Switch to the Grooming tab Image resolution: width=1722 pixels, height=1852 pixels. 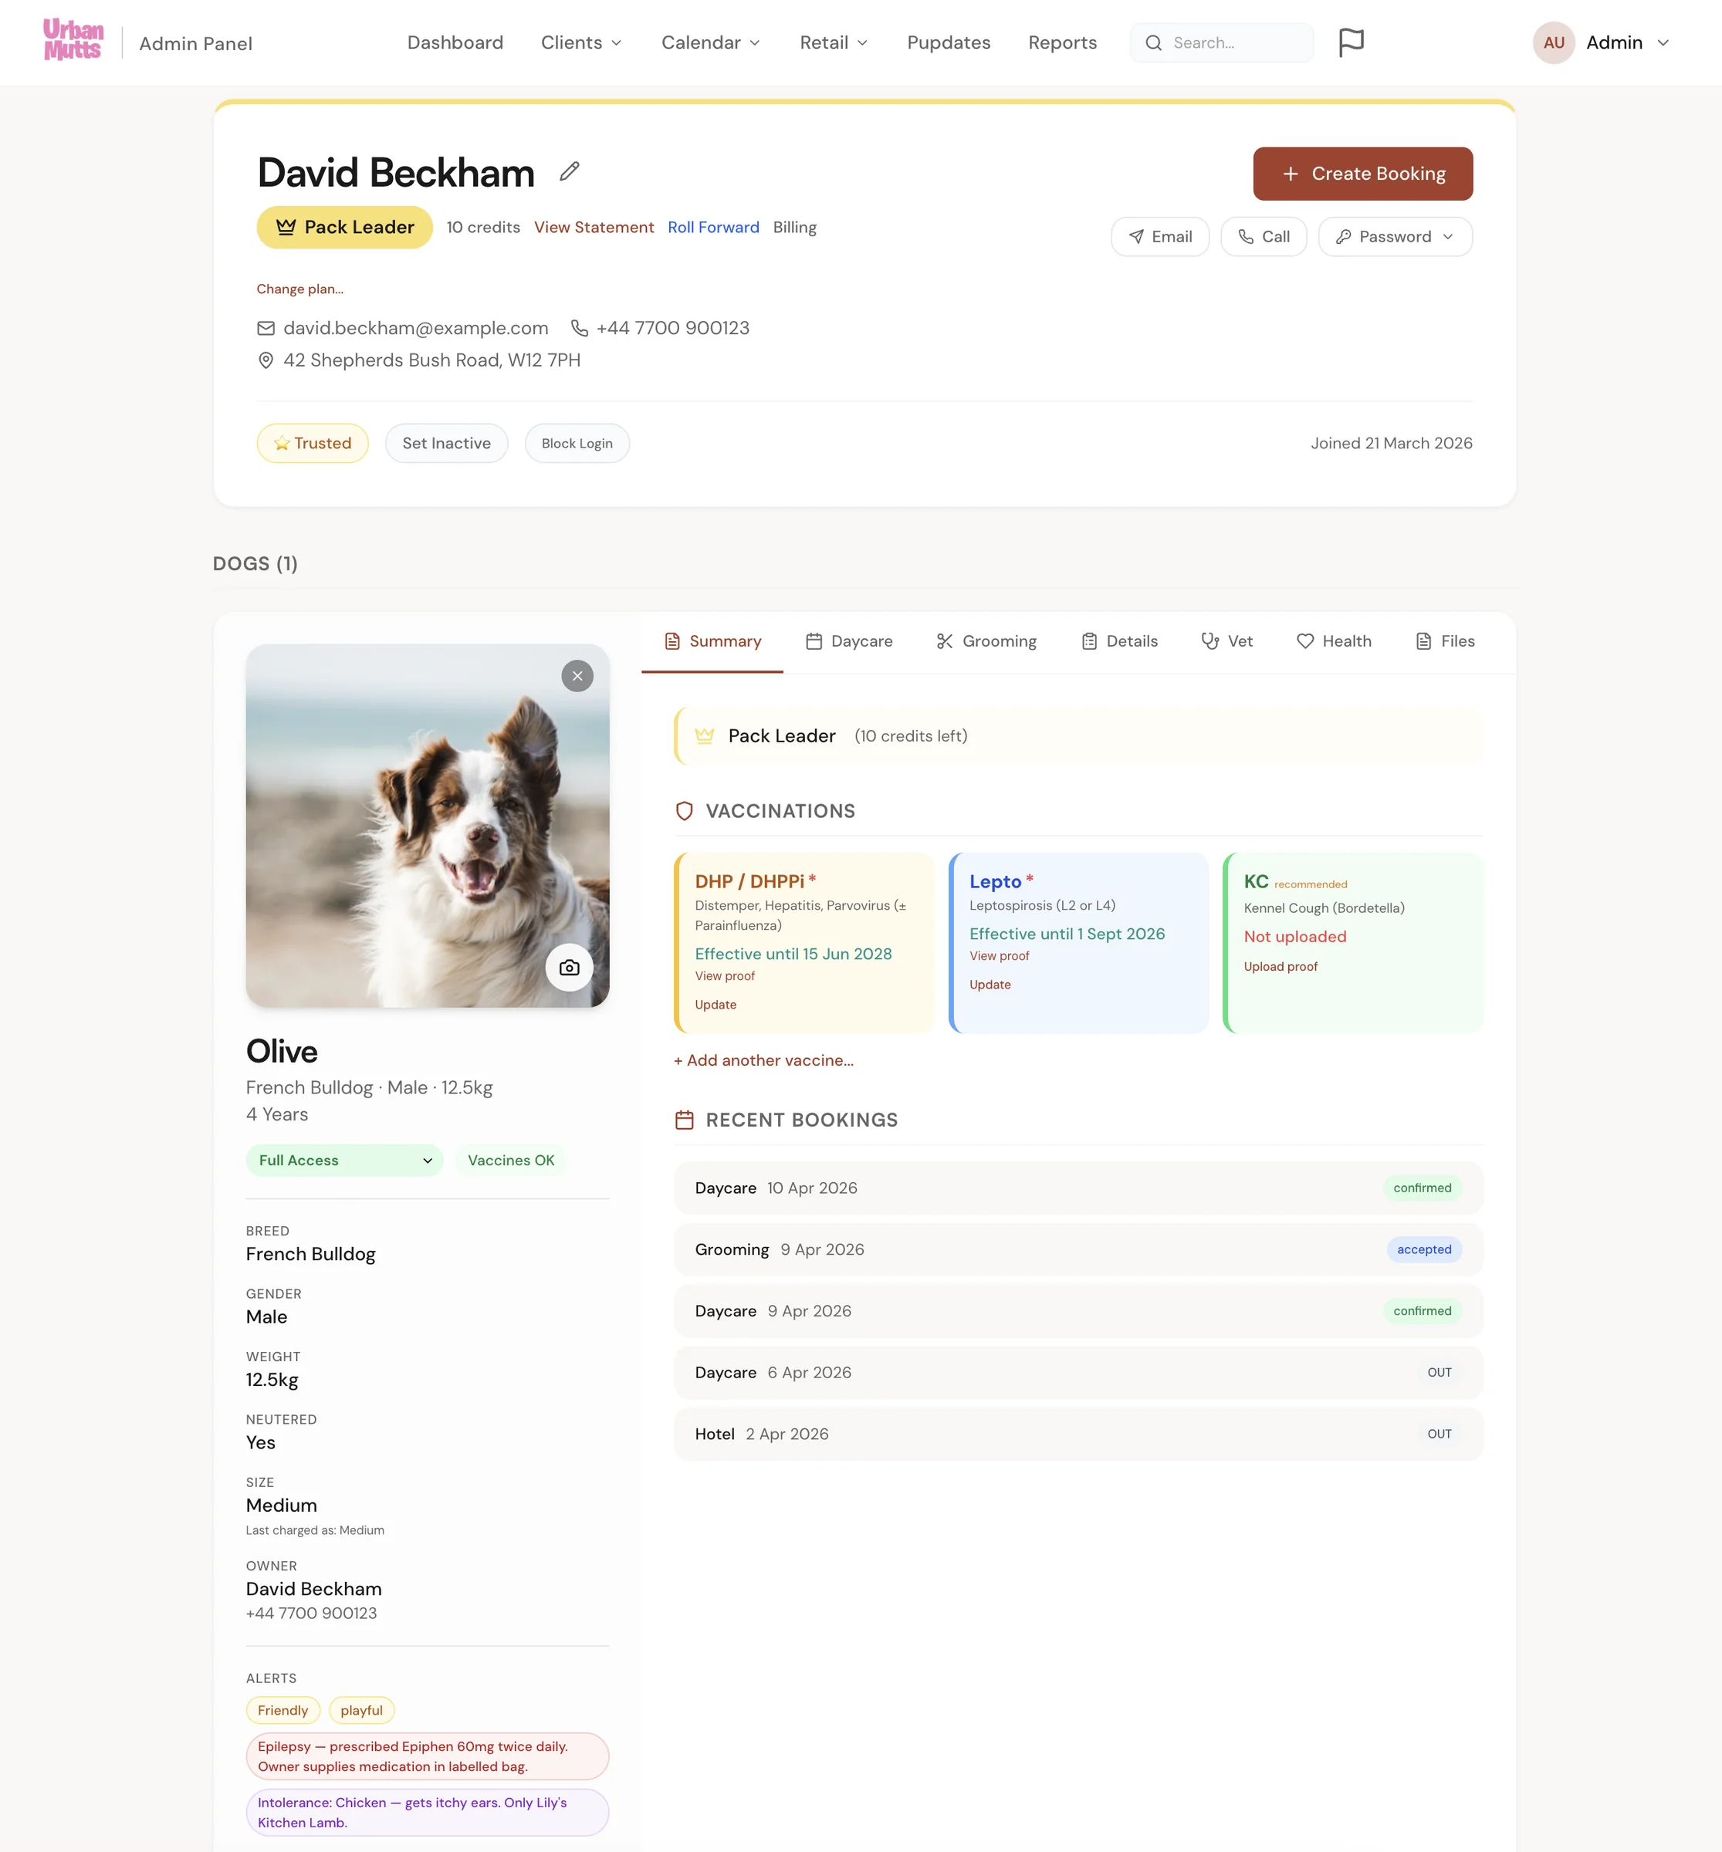point(986,641)
